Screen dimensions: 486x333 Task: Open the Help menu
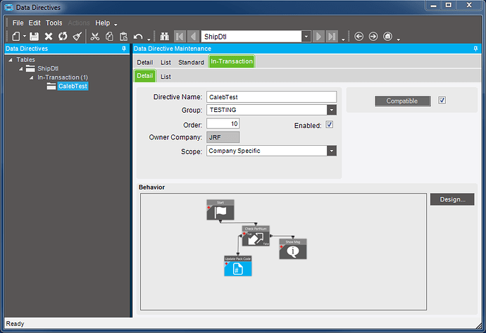tap(102, 23)
